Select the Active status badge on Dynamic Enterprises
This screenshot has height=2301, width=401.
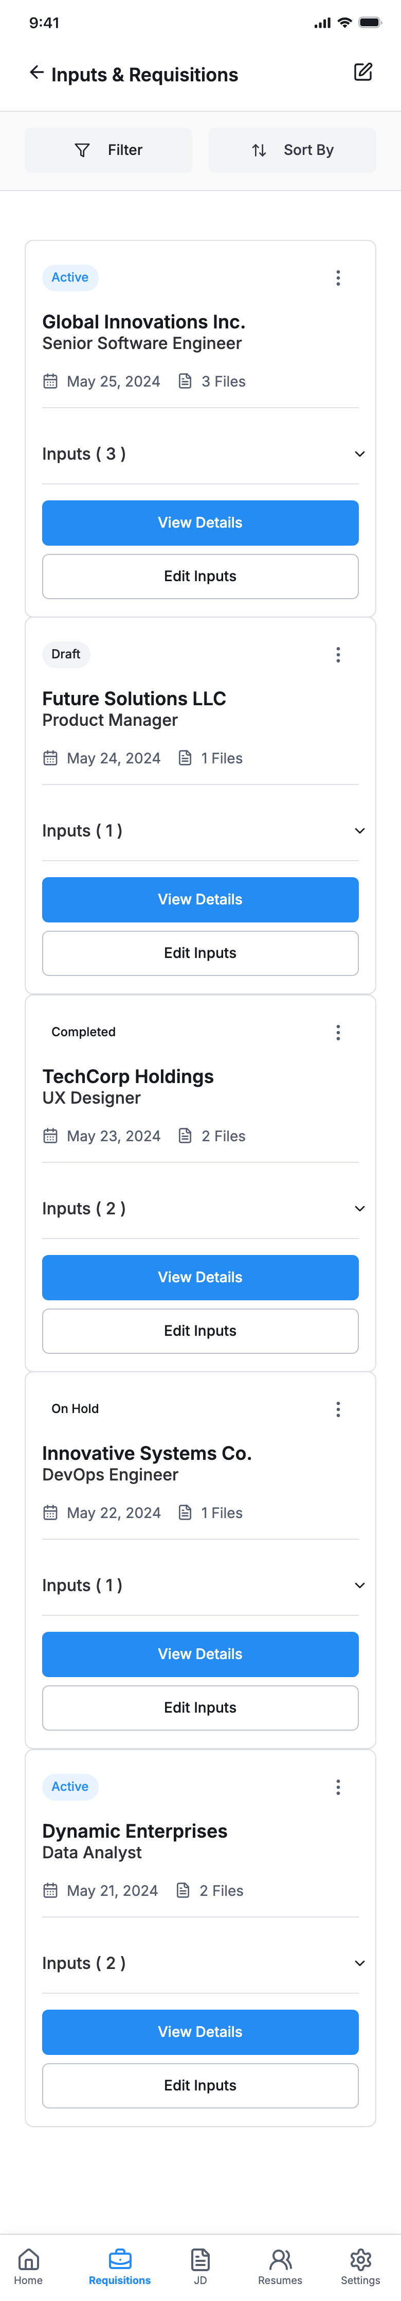click(x=69, y=1787)
